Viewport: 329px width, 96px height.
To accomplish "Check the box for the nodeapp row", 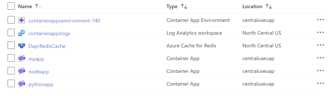I will click(x=11, y=71).
